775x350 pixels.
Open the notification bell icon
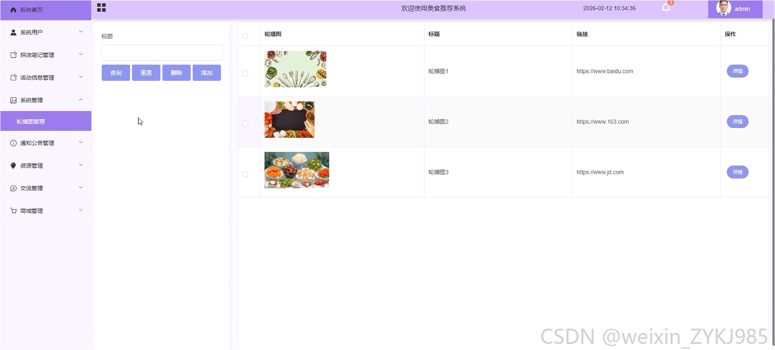click(666, 7)
